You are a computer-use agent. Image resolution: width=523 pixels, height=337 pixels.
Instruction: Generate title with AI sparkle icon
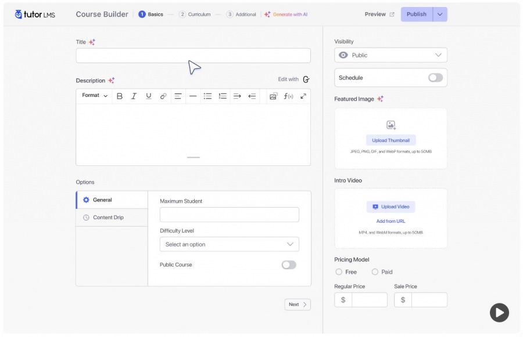(92, 42)
